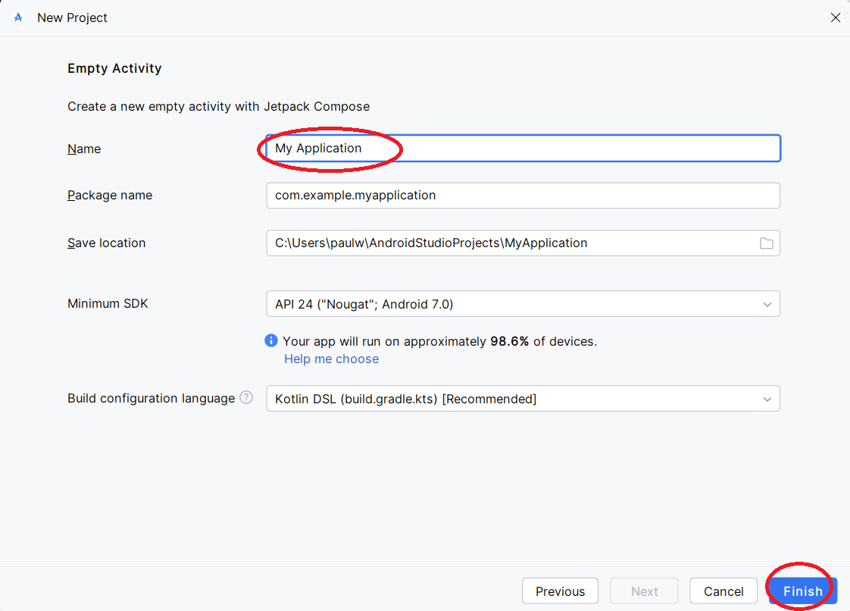Click the Name field containing My Application

coord(523,149)
